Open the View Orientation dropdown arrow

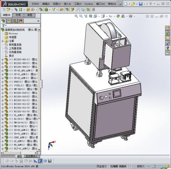pyautogui.click(x=99, y=16)
